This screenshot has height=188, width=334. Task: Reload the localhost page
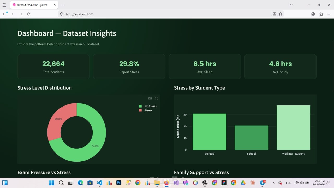(x=29, y=14)
